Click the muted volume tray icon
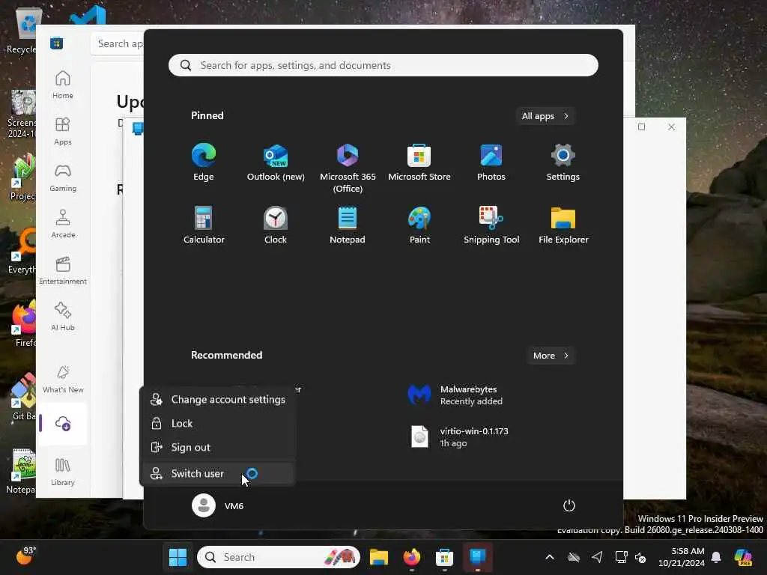Viewport: 767px width, 575px height. [x=640, y=557]
